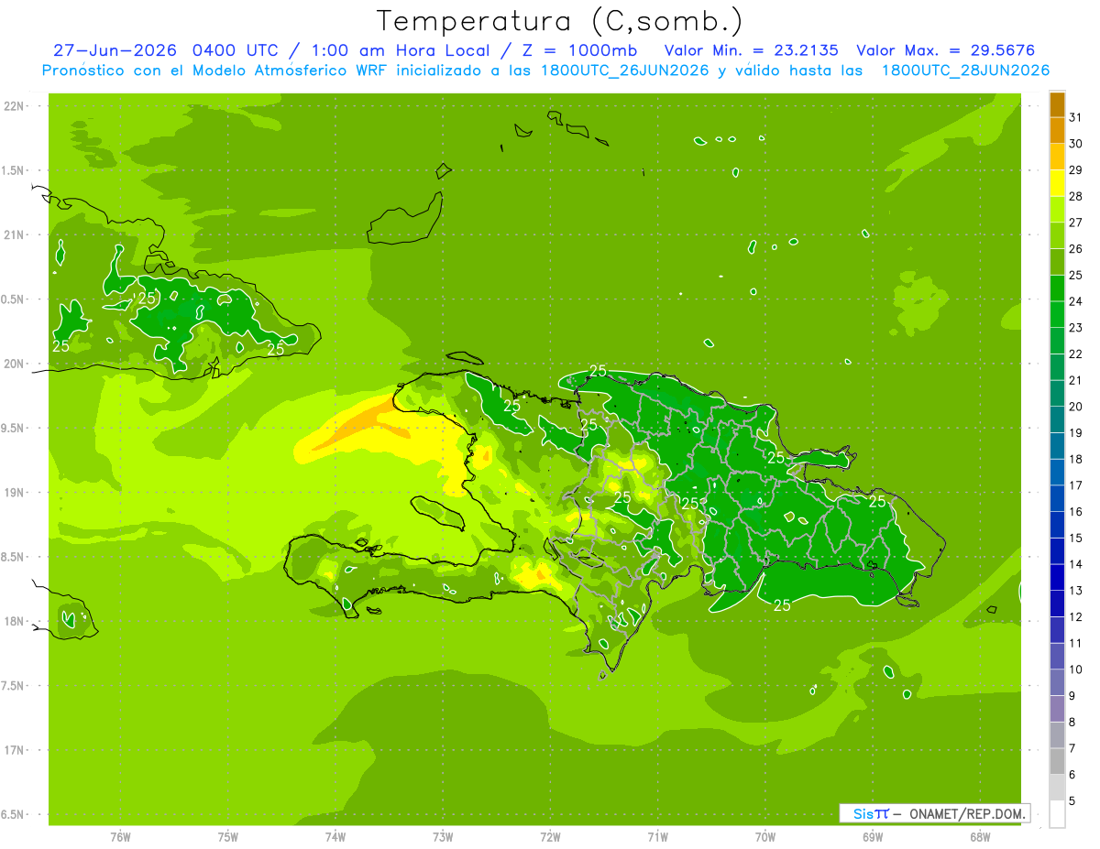Pick the gray swatch between 6 and 7

(1057, 761)
